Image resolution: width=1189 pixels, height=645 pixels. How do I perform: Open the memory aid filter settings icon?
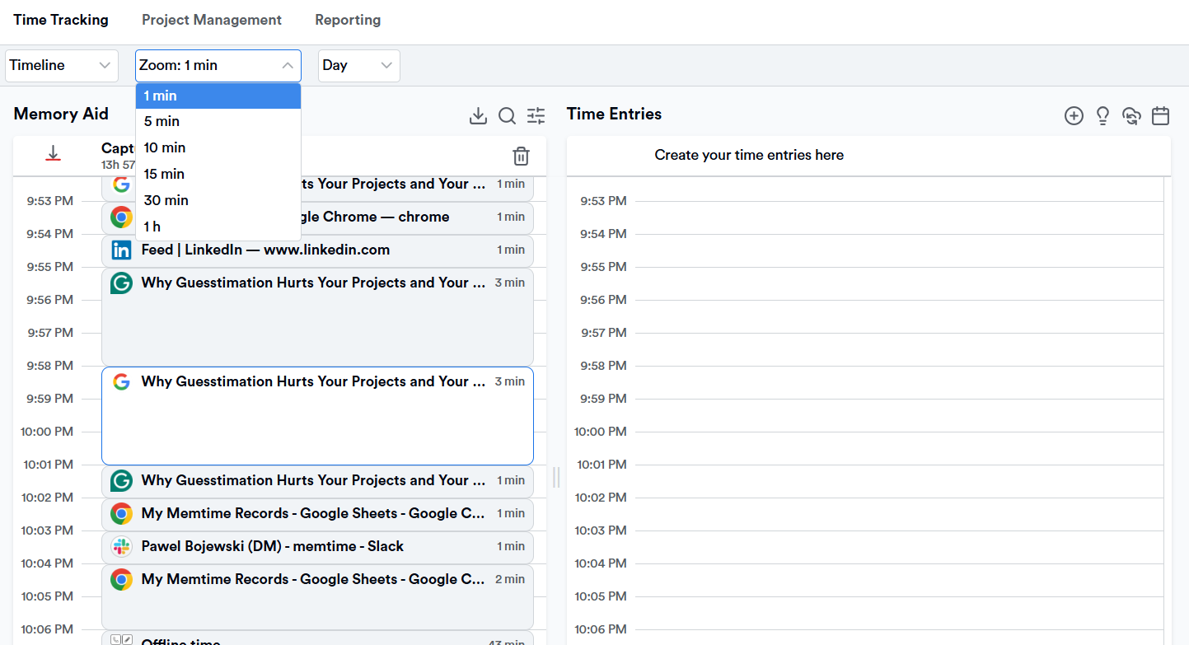[536, 116]
